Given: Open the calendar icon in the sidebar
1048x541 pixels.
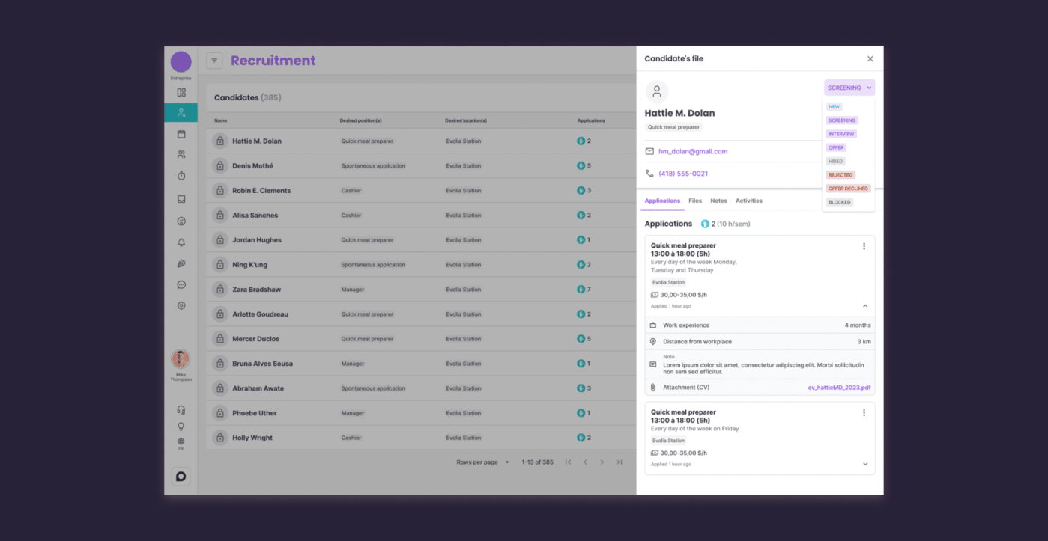Looking at the screenshot, I should point(181,134).
